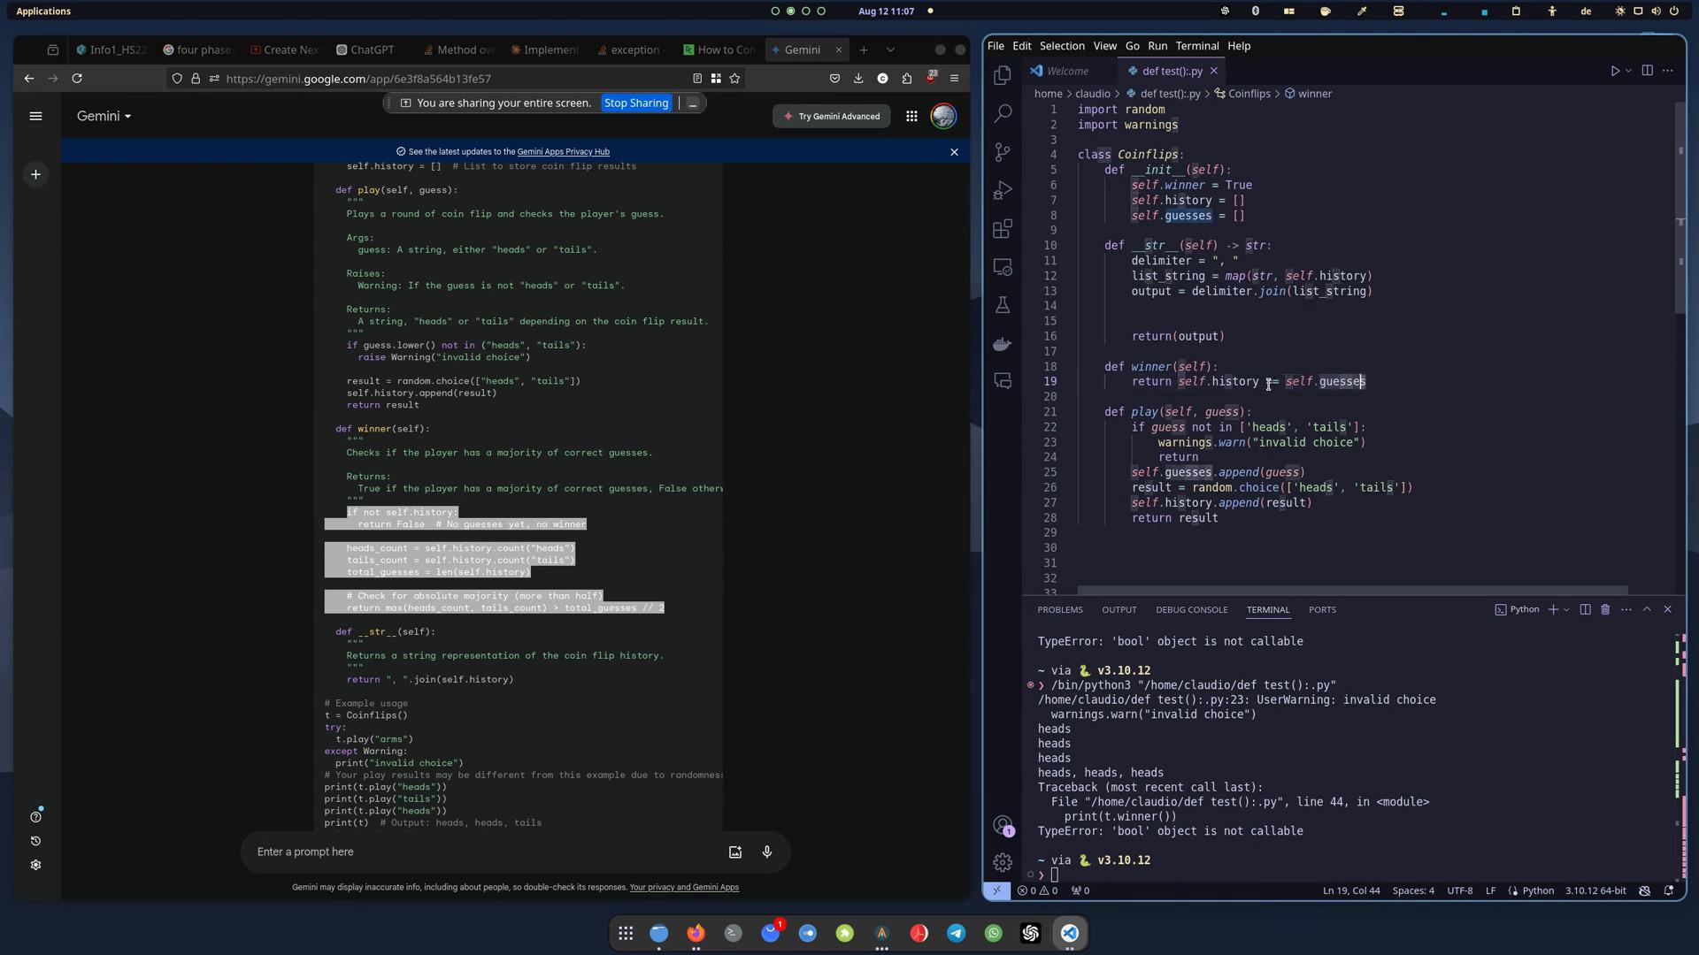Toggle Copilot status in VS Code status bar
Screen dimensions: 1699x955
pos(1645,890)
